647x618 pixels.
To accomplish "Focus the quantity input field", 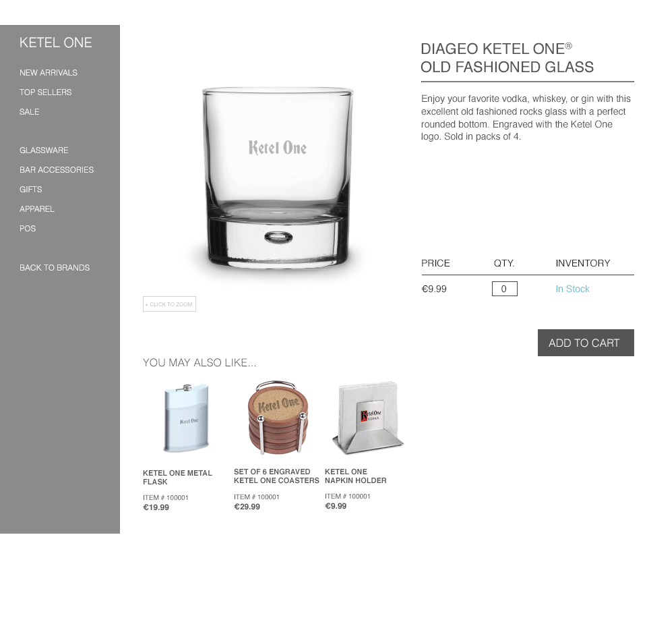I will pos(504,289).
